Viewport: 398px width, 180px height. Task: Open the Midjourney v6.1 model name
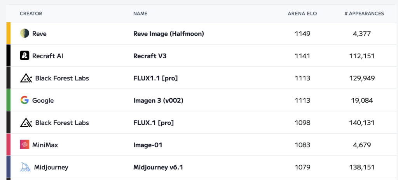158,167
